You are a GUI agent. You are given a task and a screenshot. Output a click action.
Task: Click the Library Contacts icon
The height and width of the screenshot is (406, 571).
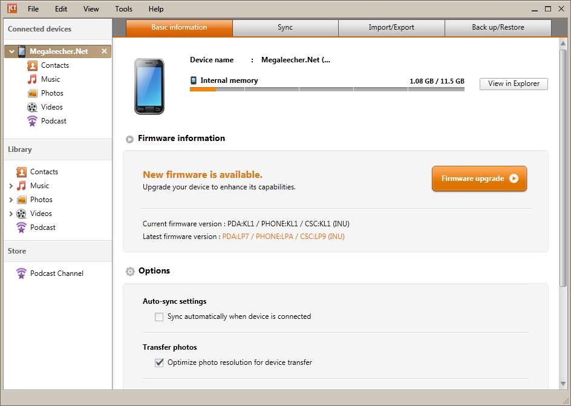click(22, 172)
